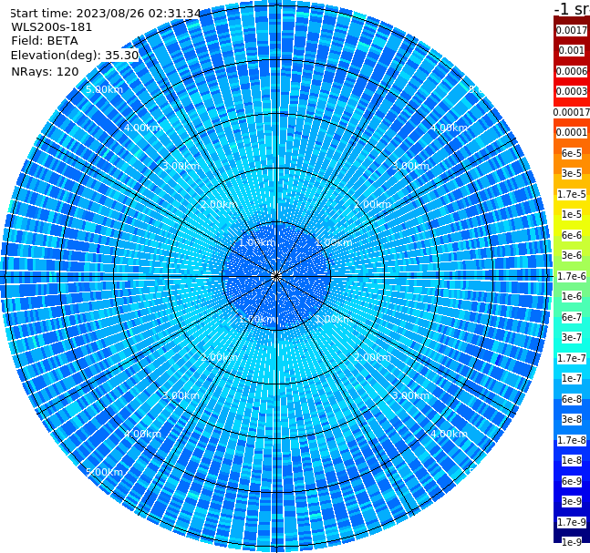Click the 6e-5 colorbar tick label
The image size is (590, 553).
(572, 153)
